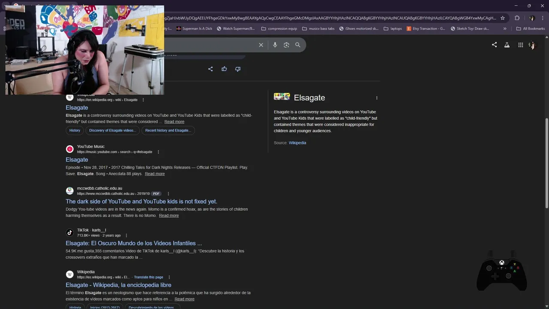Open 'The dark side of YouTube' result
The height and width of the screenshot is (309, 549).
[142, 201]
